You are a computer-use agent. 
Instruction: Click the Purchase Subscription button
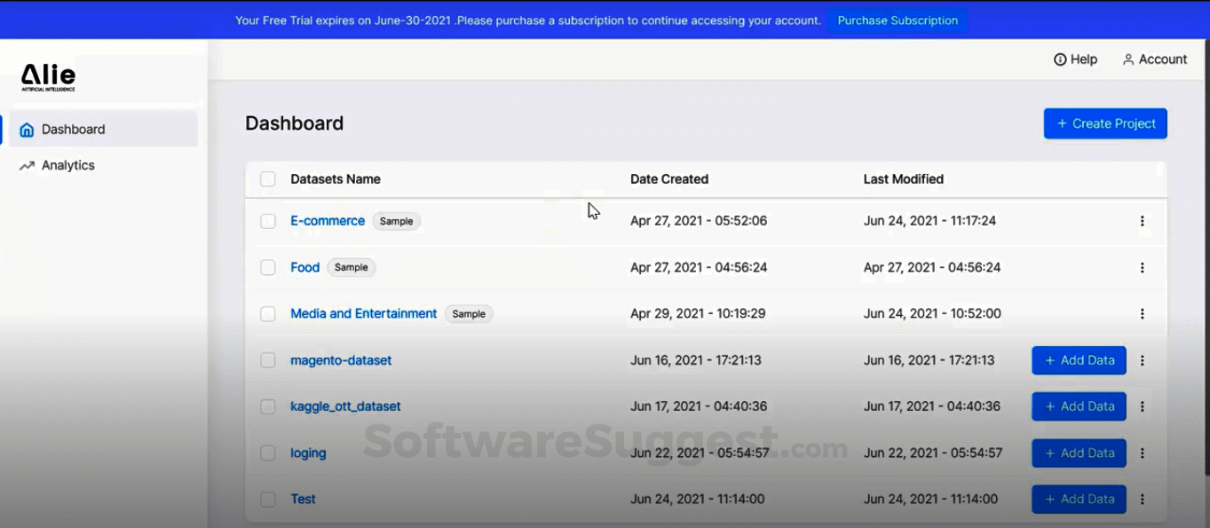coord(897,20)
